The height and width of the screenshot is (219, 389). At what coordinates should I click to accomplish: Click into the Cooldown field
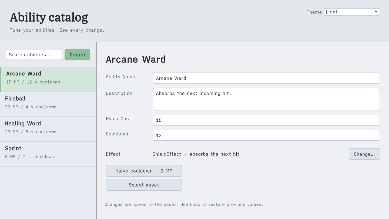[x=266, y=135]
